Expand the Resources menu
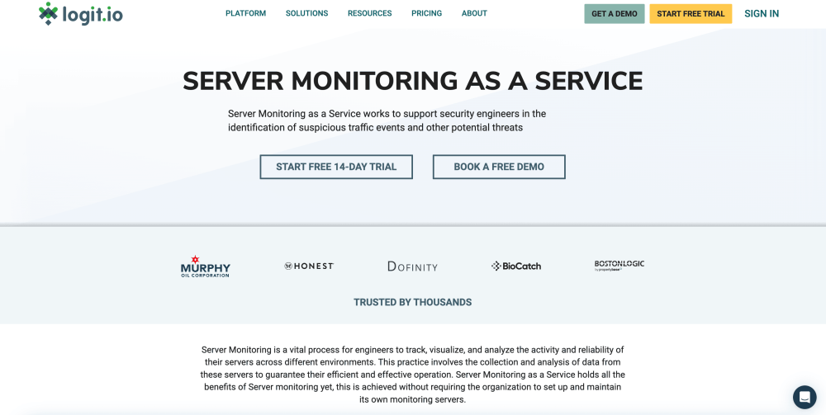 (369, 13)
